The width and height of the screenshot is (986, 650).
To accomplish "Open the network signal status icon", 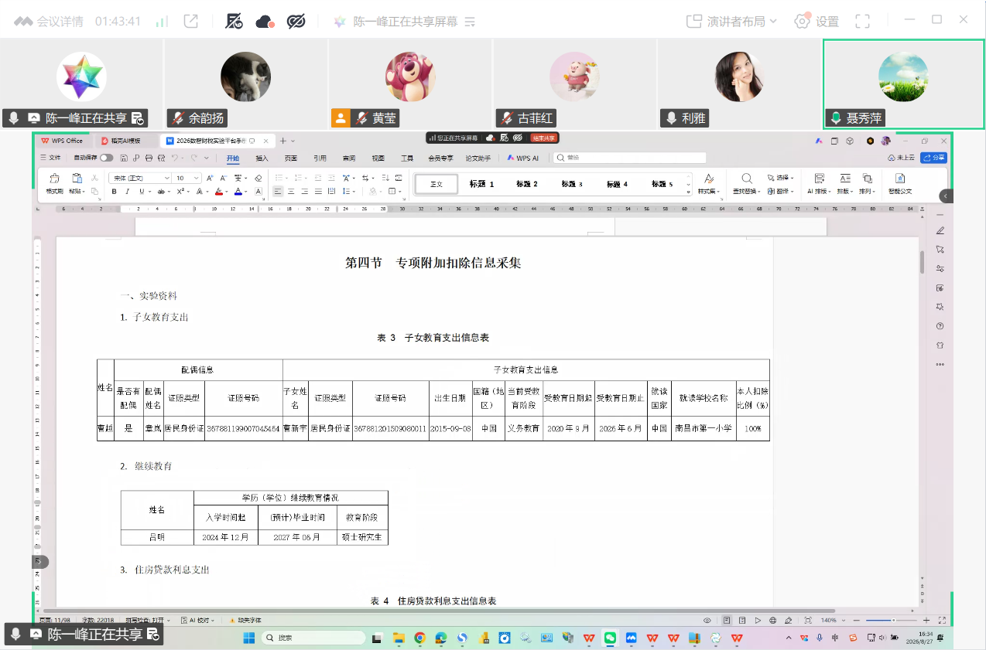I will click(x=162, y=22).
